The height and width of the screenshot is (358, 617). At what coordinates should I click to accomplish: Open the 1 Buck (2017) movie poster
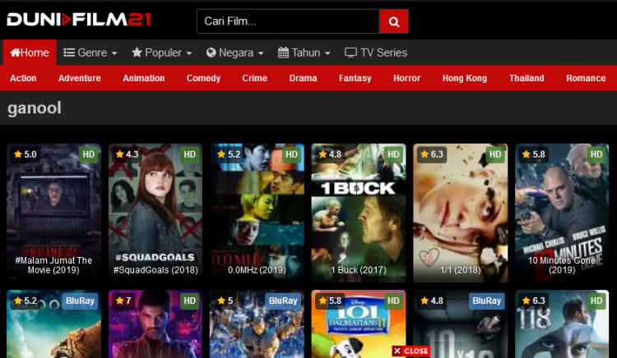click(x=359, y=213)
